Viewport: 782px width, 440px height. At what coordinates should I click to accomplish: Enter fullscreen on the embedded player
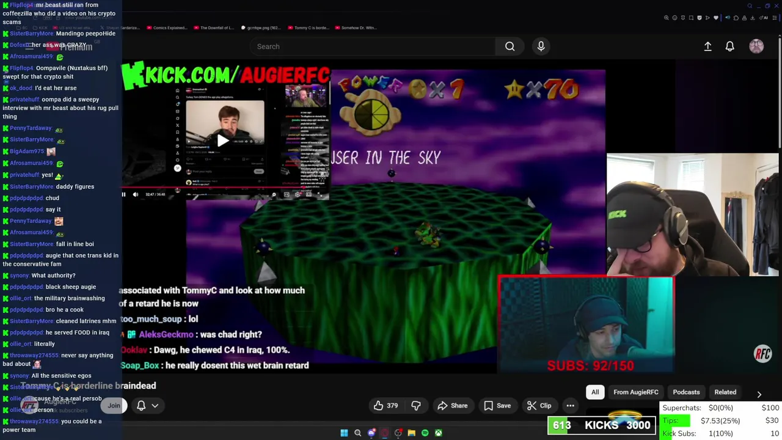pyautogui.click(x=320, y=194)
